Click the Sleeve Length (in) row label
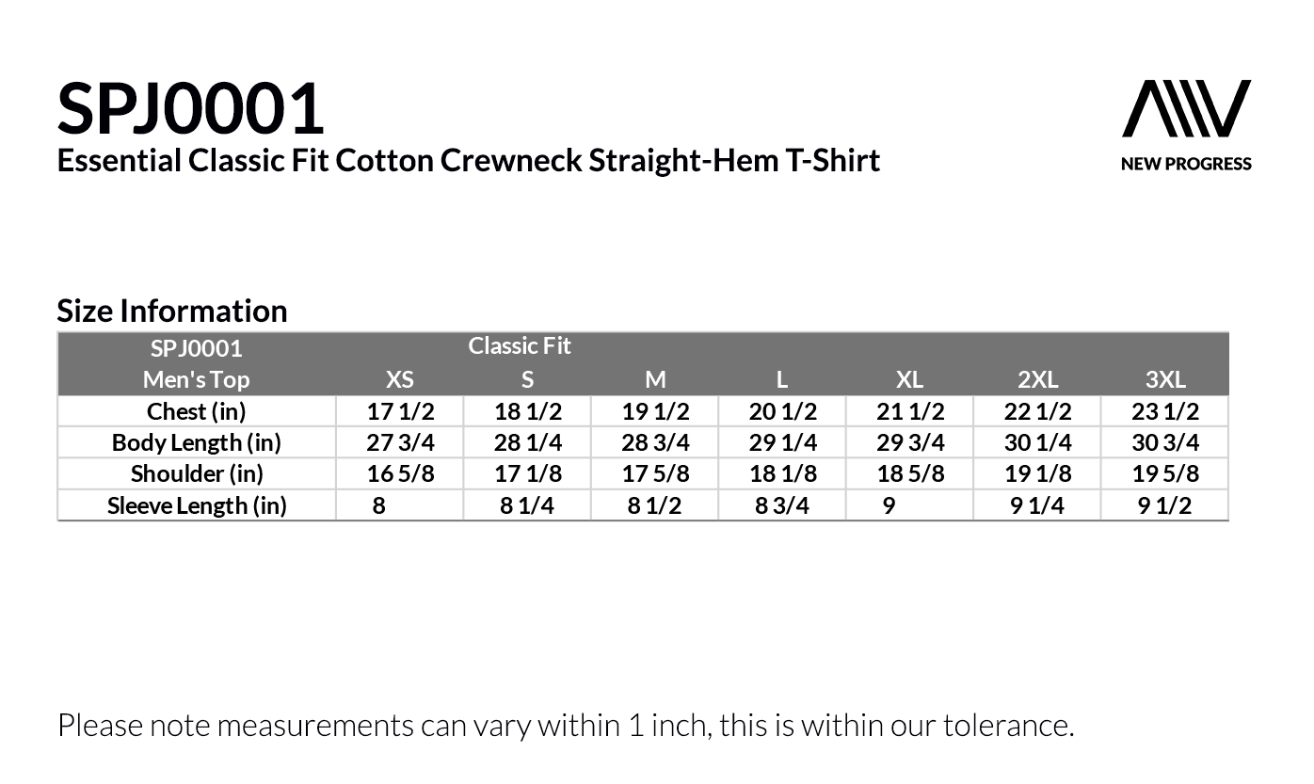This screenshot has height=784, width=1314. point(196,505)
